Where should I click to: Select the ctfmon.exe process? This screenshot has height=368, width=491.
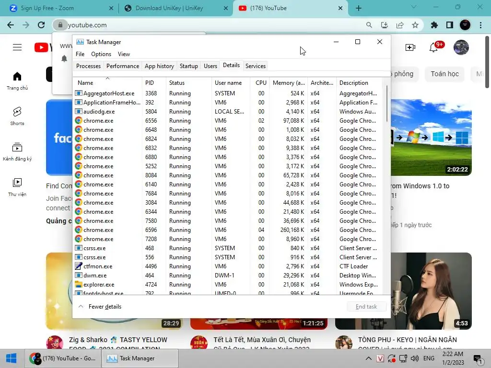(x=228, y=266)
